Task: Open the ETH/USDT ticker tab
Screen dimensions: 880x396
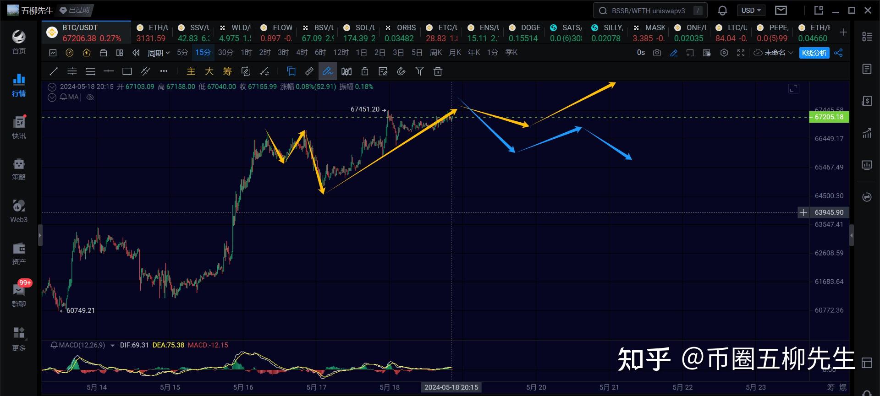Action: [x=153, y=33]
